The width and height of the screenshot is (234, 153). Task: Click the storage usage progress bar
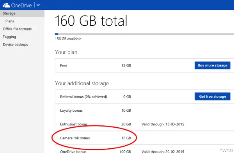click(x=144, y=34)
